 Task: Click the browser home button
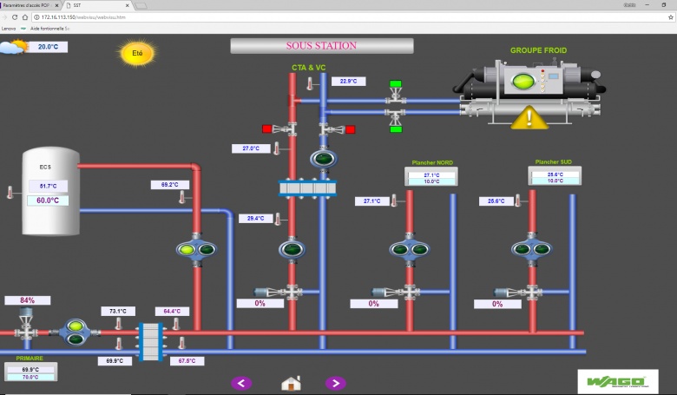(25, 17)
